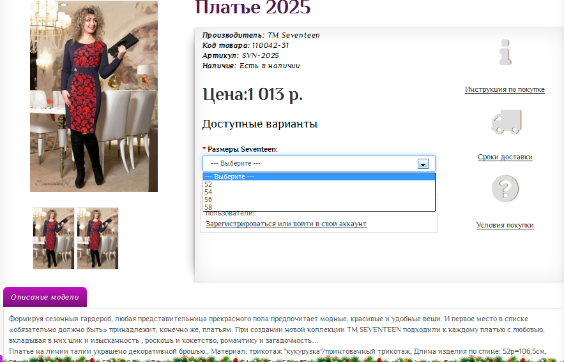Viewport: 564px width, 362px height.
Task: Choose size 54 from the list
Action: [x=319, y=192]
